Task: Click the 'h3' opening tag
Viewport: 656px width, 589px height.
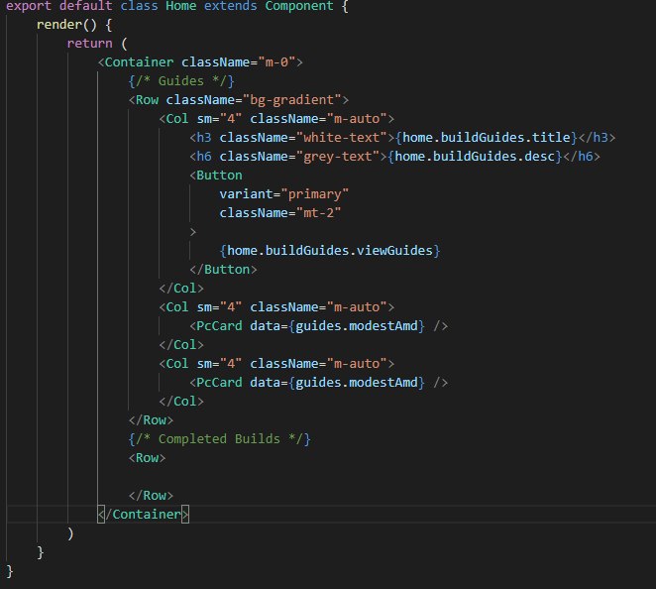Action: (204, 138)
